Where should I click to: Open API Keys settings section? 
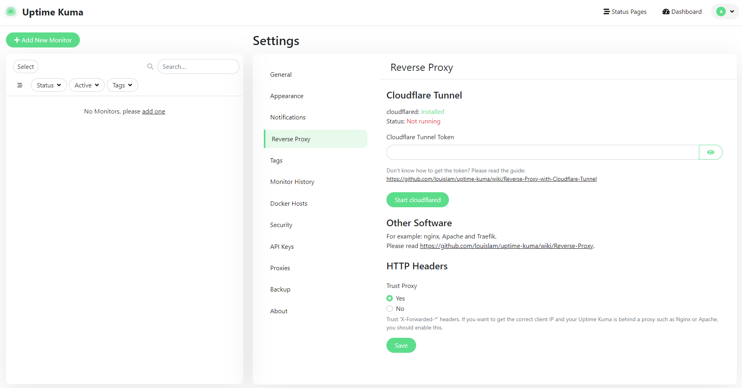click(315, 246)
